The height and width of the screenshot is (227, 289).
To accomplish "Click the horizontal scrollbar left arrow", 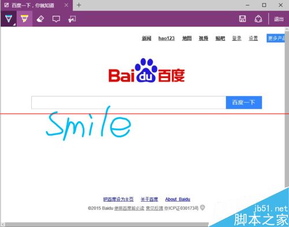I will pos(3,225).
